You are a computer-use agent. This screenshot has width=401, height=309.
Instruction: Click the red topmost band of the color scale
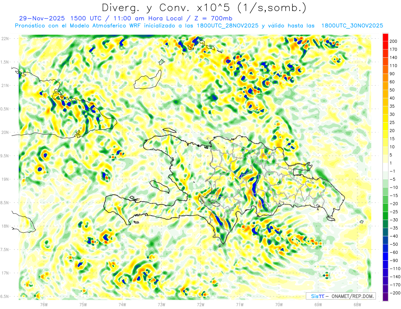385,37
